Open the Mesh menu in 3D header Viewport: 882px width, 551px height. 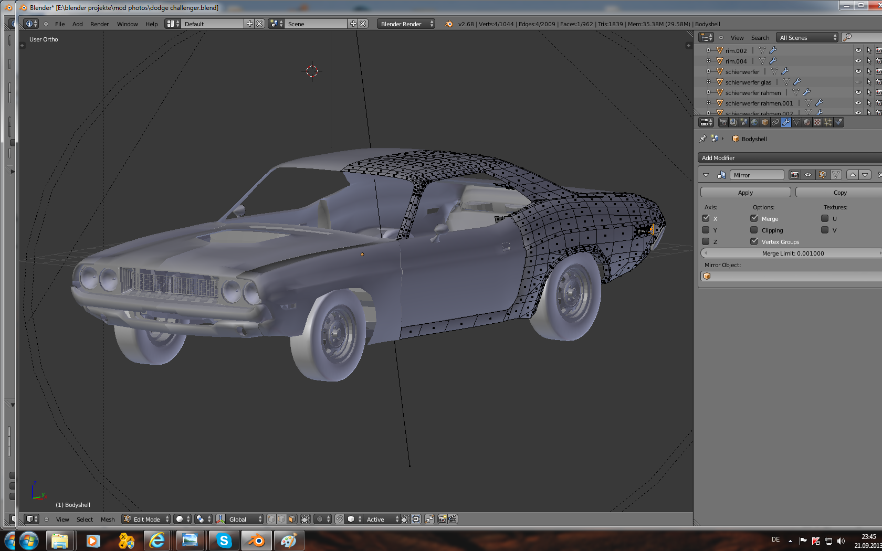(108, 520)
